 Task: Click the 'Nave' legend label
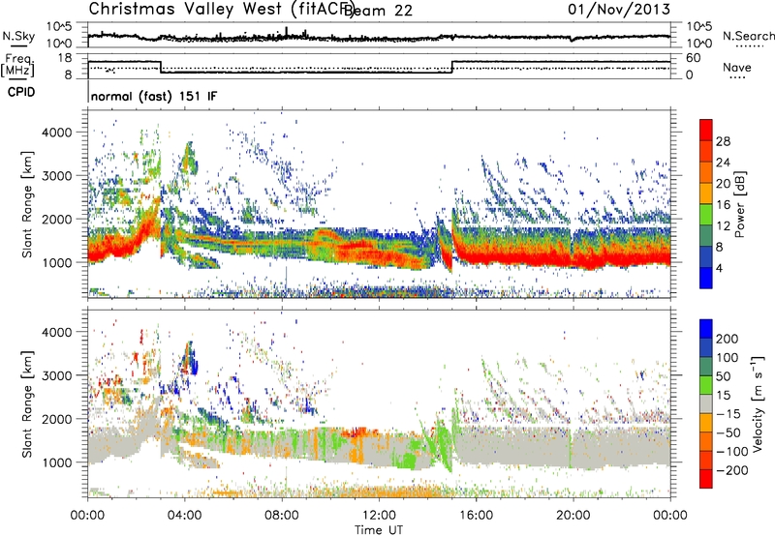(x=737, y=68)
